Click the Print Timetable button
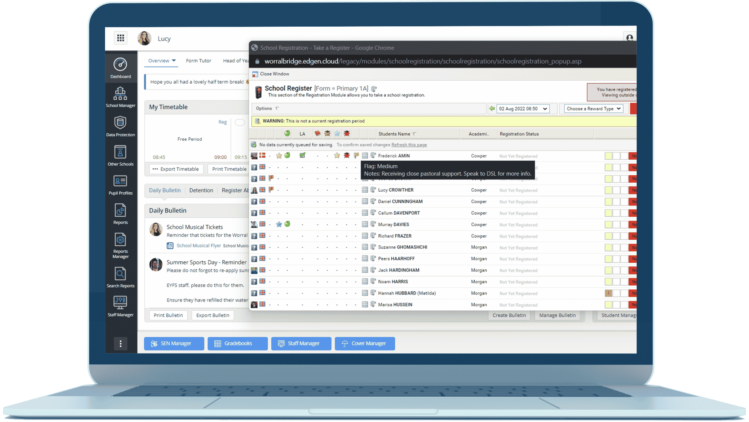The image size is (749, 422). tap(229, 169)
